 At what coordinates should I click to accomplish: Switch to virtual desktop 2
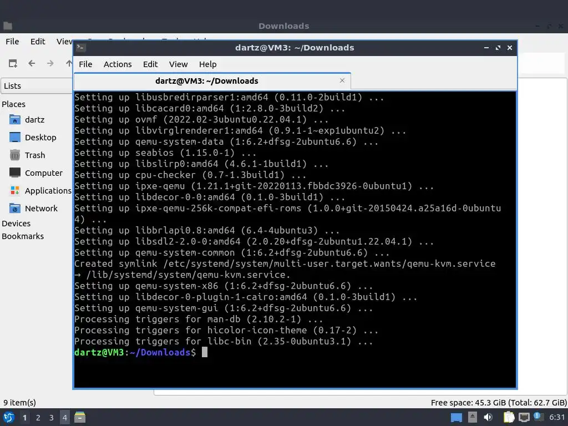click(x=38, y=418)
